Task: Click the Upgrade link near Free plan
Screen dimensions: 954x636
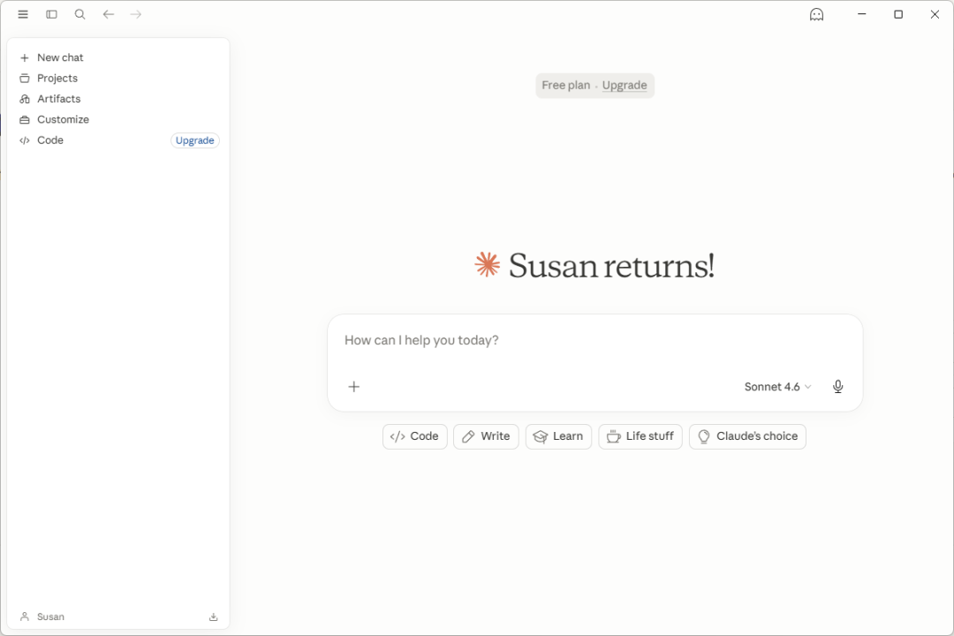Action: point(625,85)
